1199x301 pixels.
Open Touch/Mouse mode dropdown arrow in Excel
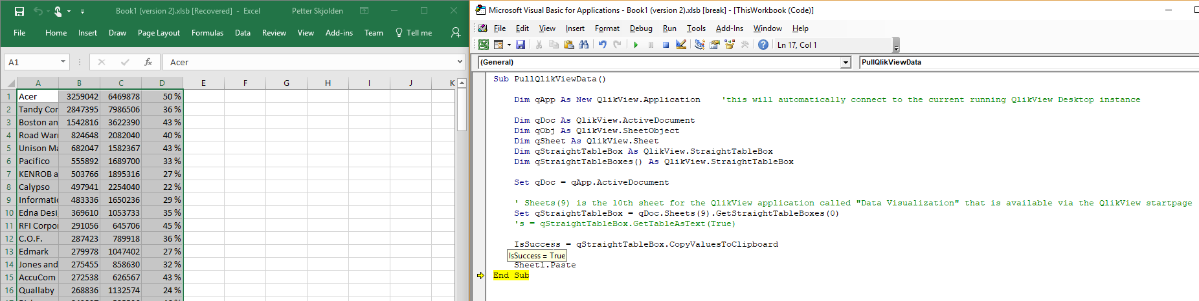69,12
